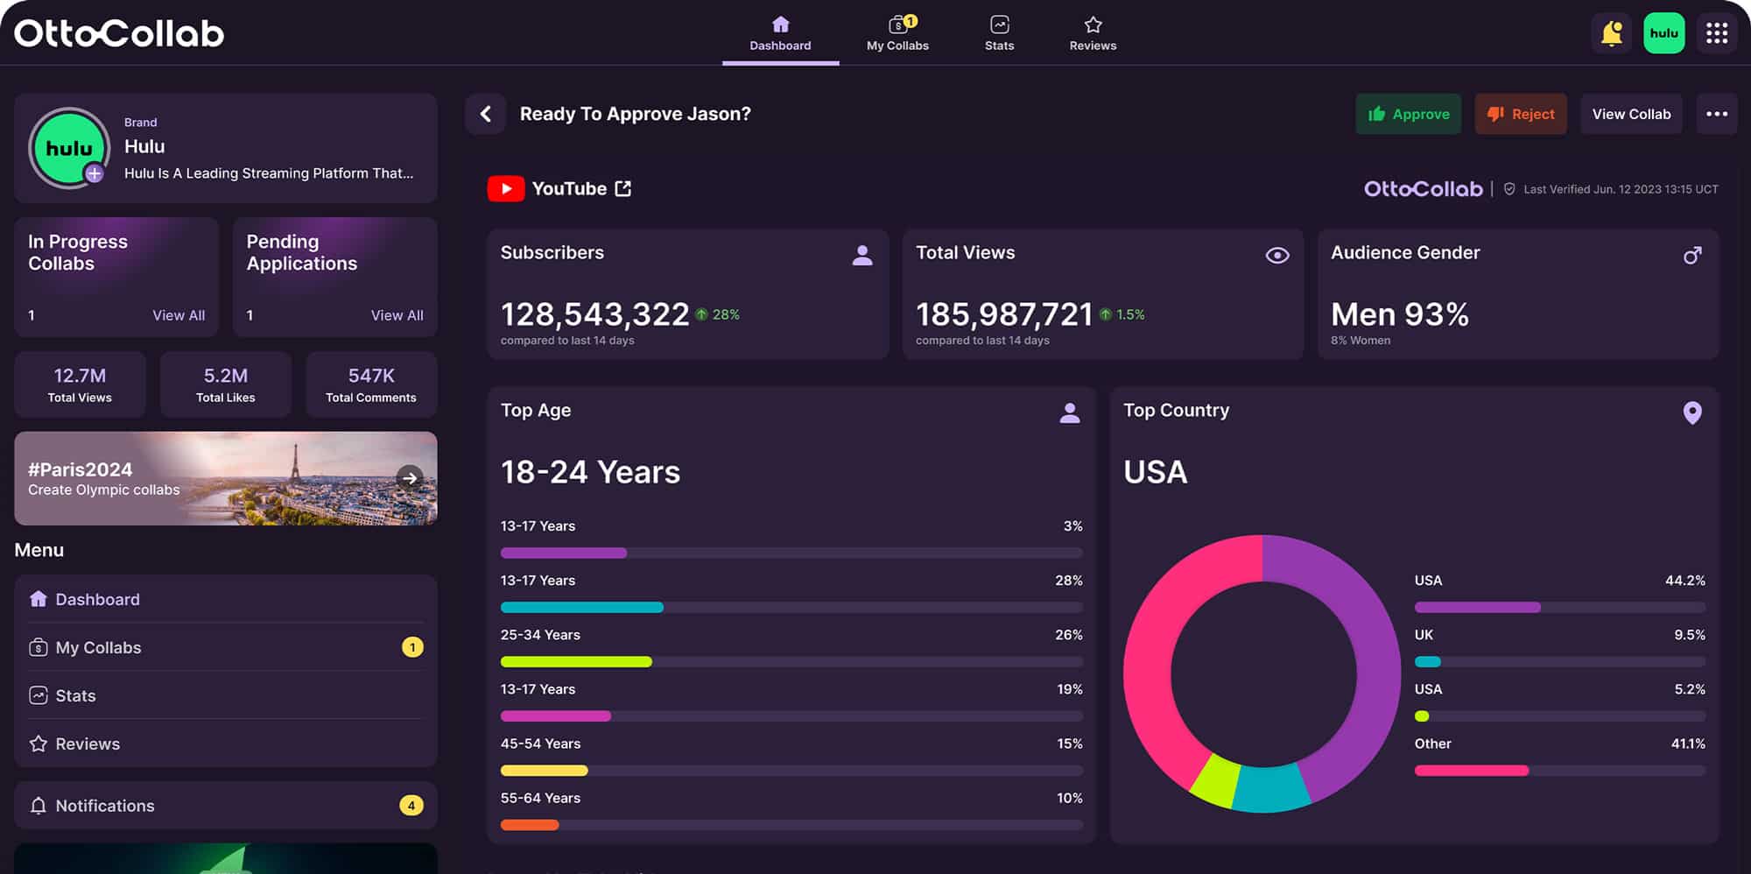Click the arrow on the Paris2024 banner
The image size is (1751, 874).
coord(409,477)
